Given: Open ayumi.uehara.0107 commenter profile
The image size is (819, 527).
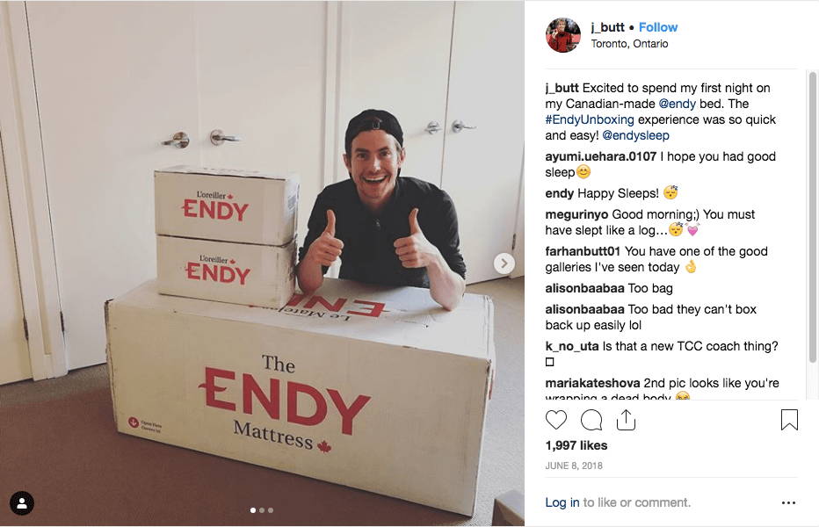Looking at the screenshot, I should [601, 156].
